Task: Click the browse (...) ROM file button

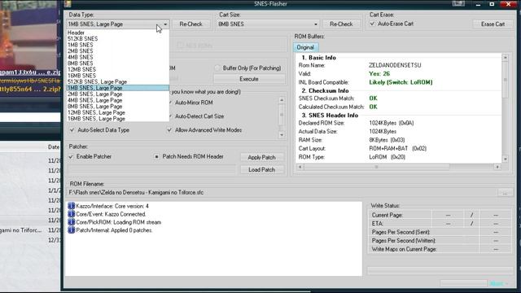Action: tap(505, 193)
